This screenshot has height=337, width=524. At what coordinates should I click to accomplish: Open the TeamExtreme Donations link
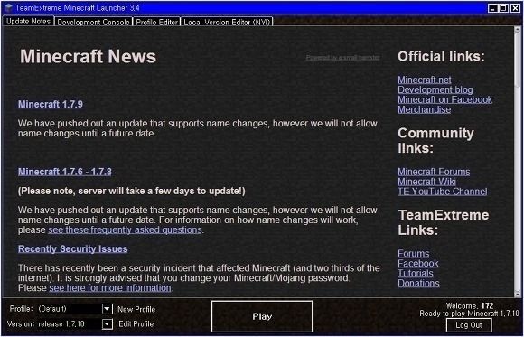coord(418,283)
